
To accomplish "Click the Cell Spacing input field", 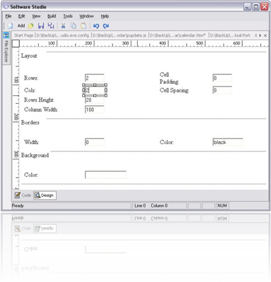I will [x=222, y=90].
